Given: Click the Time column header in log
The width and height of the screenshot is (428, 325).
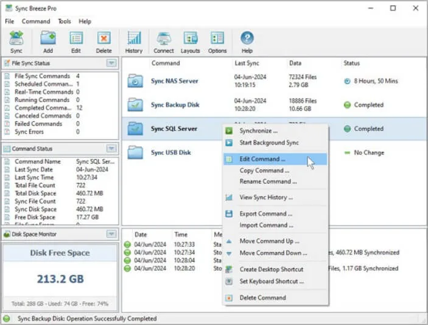Looking at the screenshot, I should tap(181, 235).
